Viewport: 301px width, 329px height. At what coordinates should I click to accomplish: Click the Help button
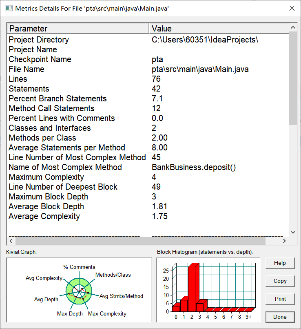click(280, 263)
